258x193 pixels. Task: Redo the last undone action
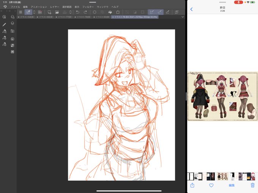[85, 12]
